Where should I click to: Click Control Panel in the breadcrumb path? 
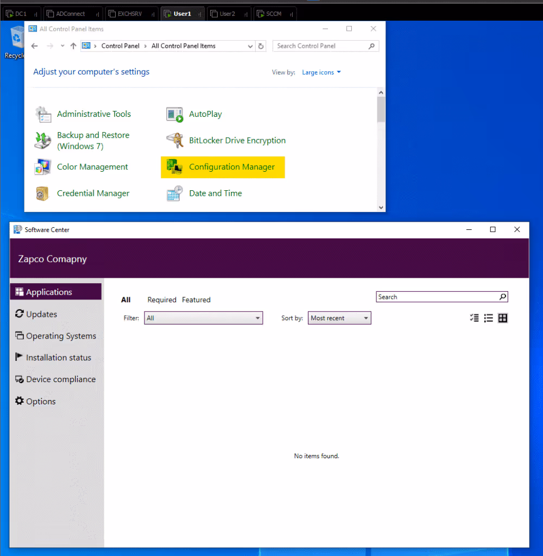121,46
